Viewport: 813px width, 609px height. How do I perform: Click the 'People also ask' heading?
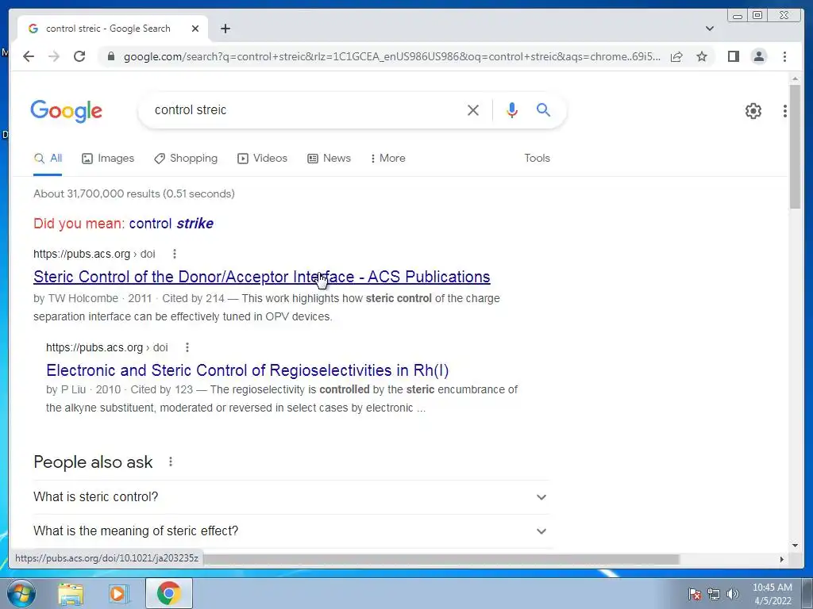click(93, 462)
